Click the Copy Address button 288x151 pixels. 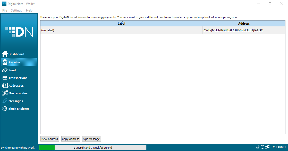[x=71, y=139]
